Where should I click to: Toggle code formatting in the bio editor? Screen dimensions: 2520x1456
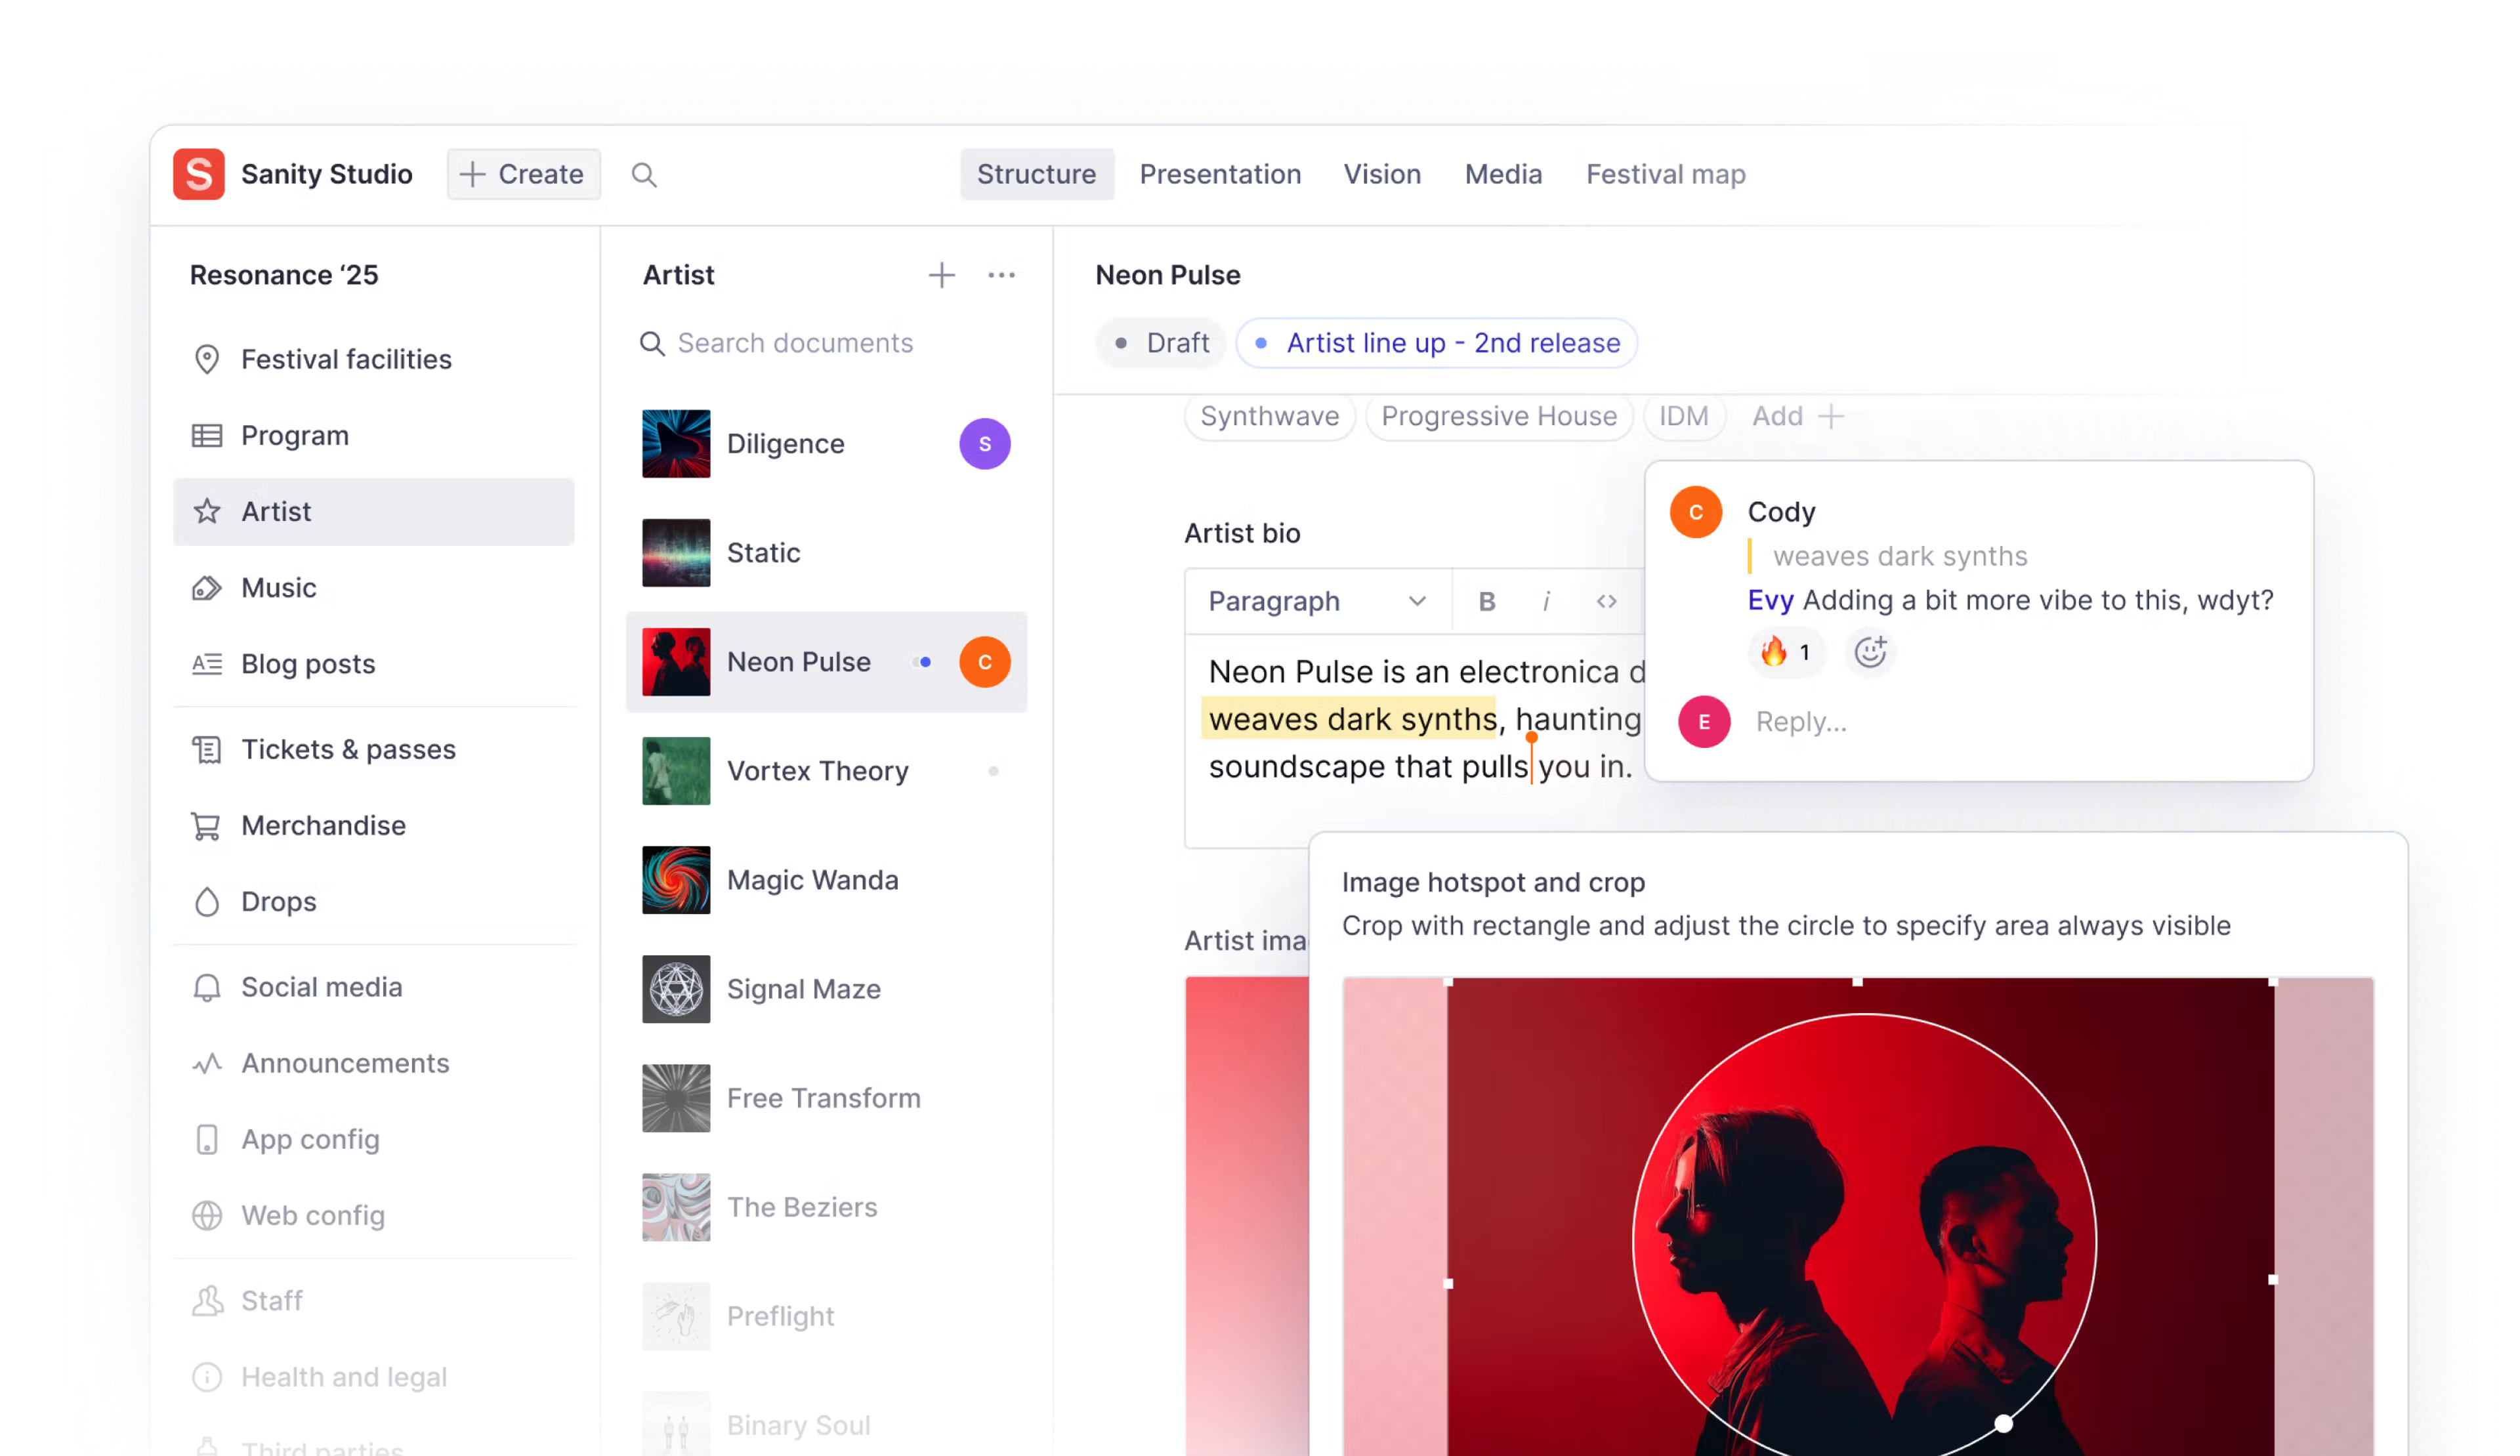(x=1606, y=601)
